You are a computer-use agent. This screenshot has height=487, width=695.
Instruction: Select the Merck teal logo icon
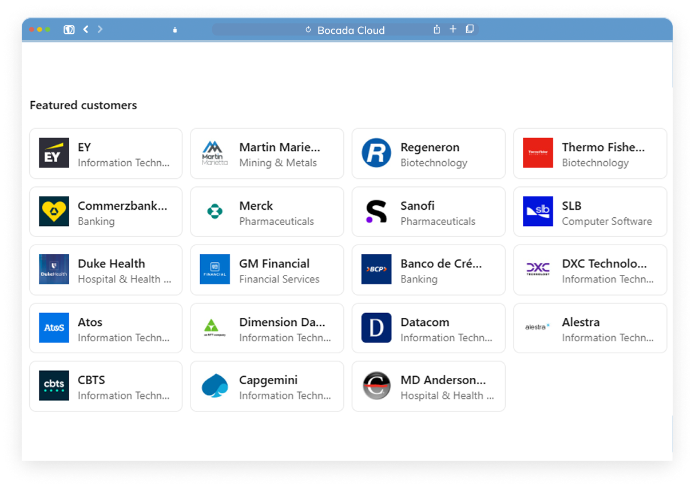point(215,211)
